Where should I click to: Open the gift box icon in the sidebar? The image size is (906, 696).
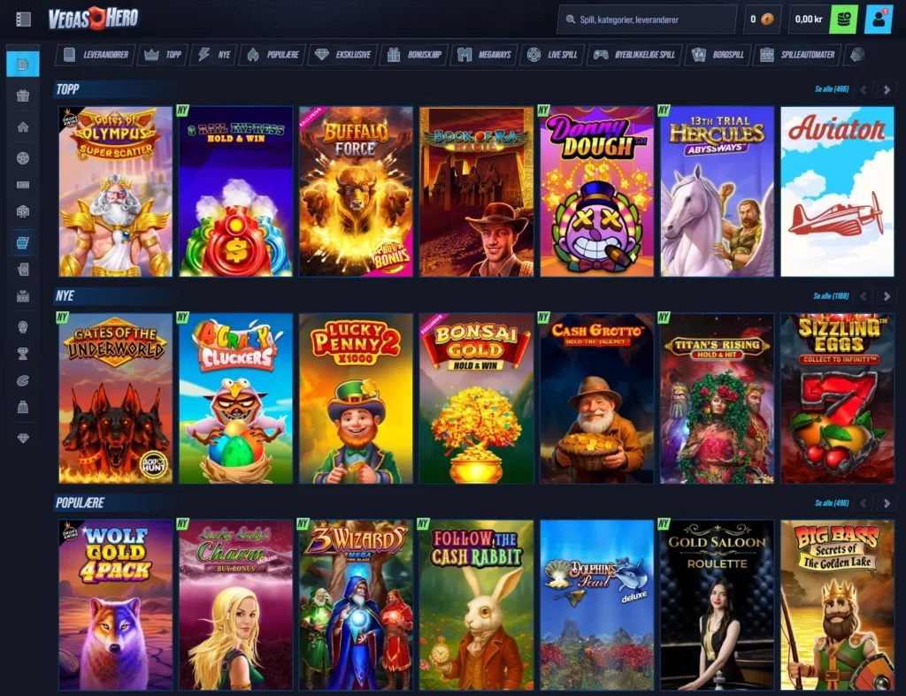(23, 96)
